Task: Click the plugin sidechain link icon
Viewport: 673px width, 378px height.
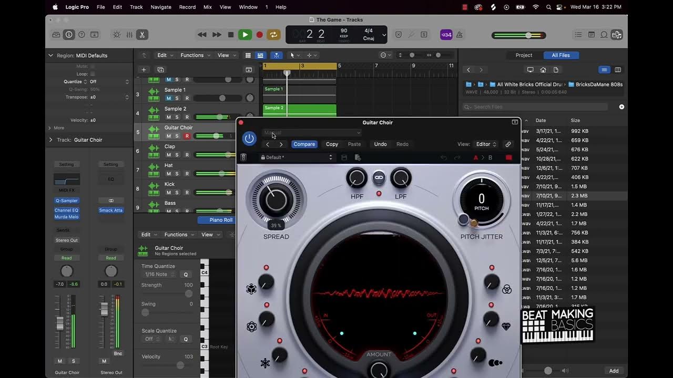Action: click(508, 144)
